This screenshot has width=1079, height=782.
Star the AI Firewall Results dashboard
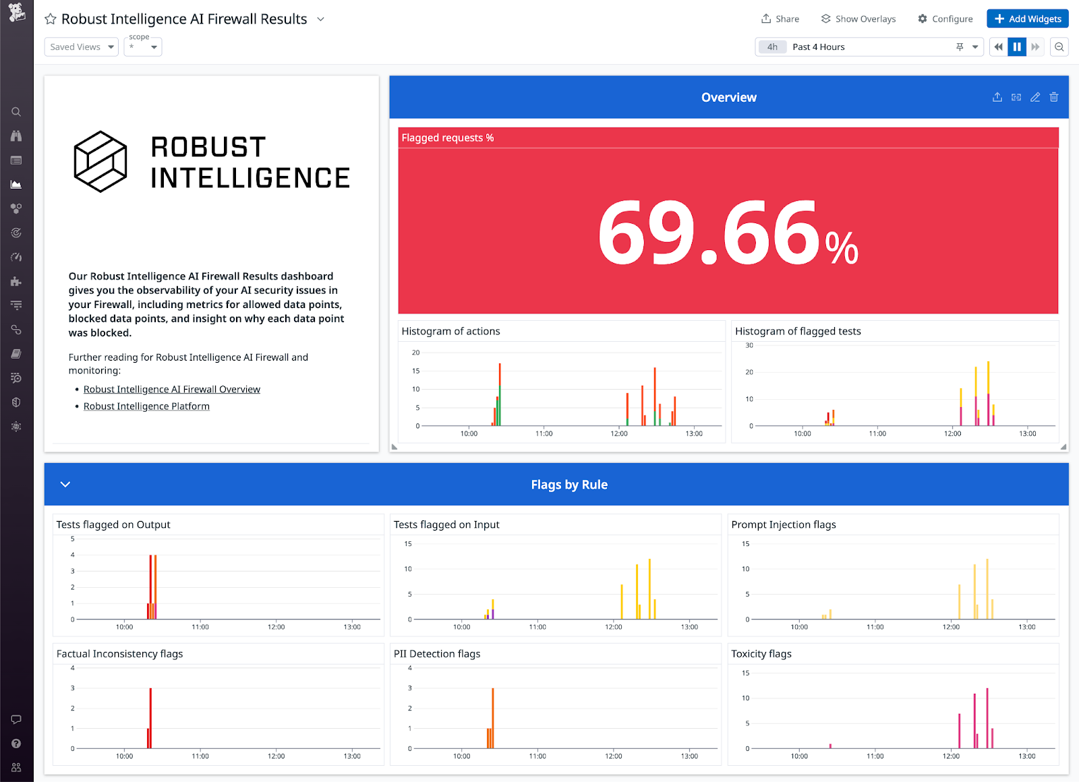[x=50, y=19]
